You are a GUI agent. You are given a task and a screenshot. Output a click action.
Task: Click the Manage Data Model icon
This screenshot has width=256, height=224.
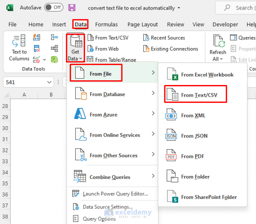54,60
